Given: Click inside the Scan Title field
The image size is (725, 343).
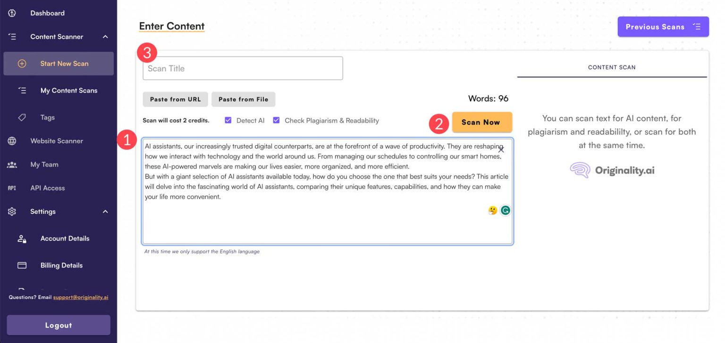Looking at the screenshot, I should click(x=243, y=68).
